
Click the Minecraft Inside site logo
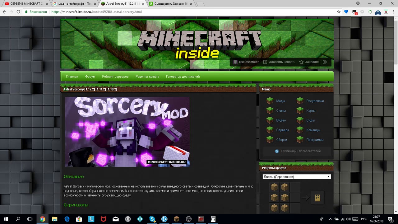[199, 44]
